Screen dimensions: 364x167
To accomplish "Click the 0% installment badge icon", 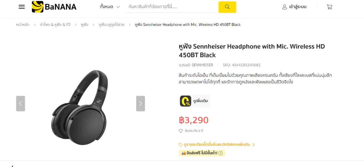I will point(185,101).
